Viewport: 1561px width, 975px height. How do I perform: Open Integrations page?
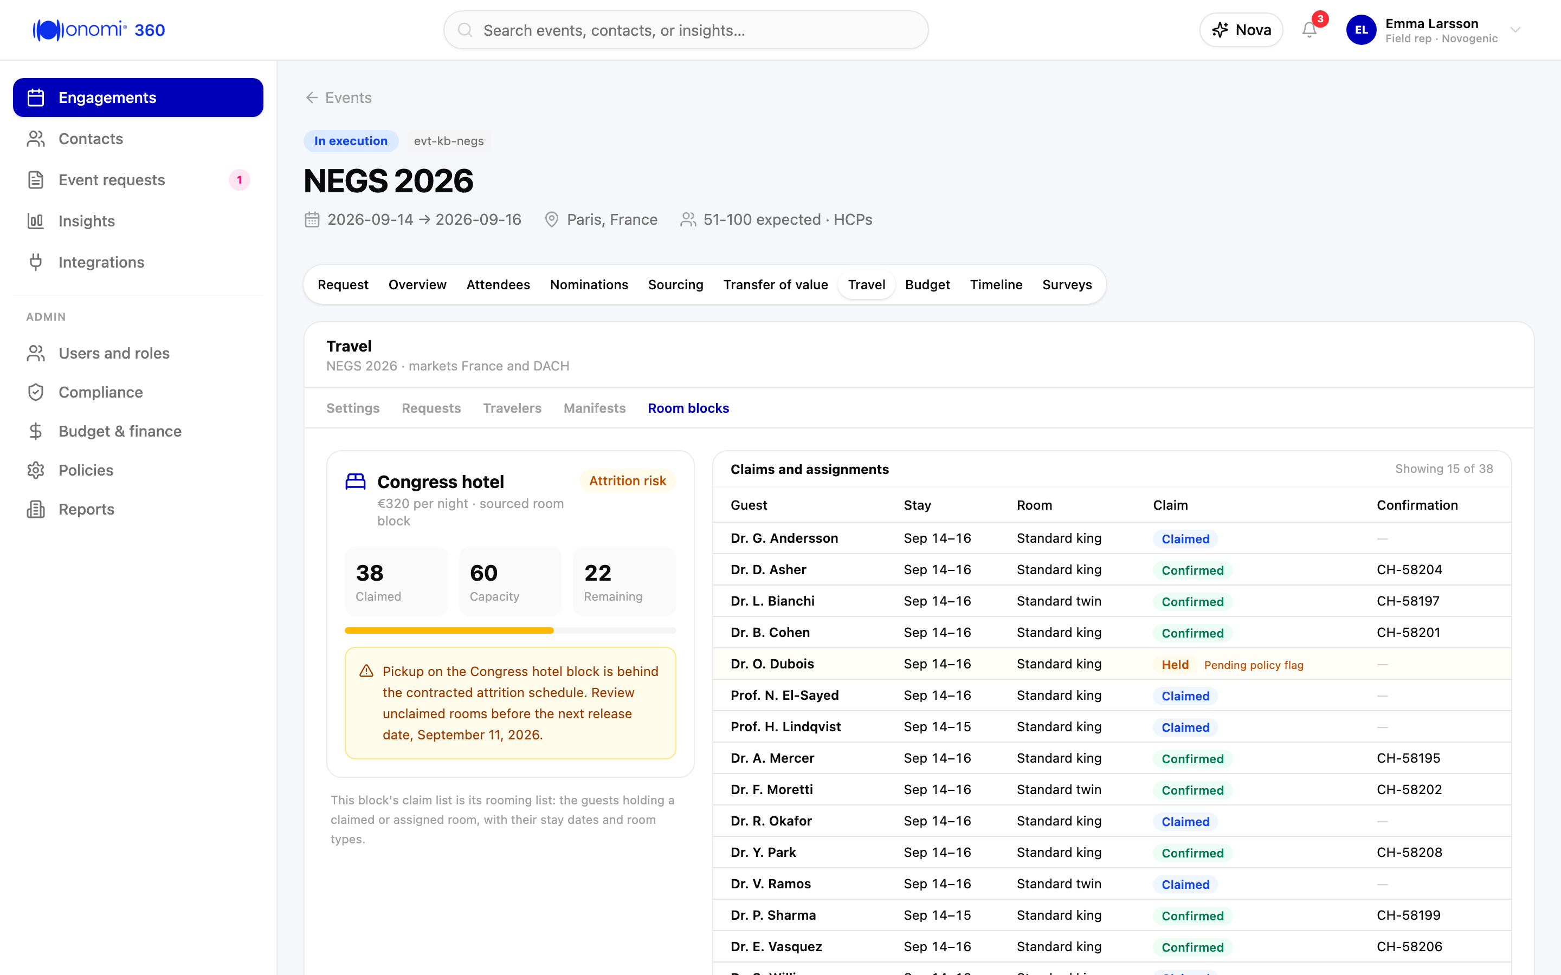pos(138,263)
